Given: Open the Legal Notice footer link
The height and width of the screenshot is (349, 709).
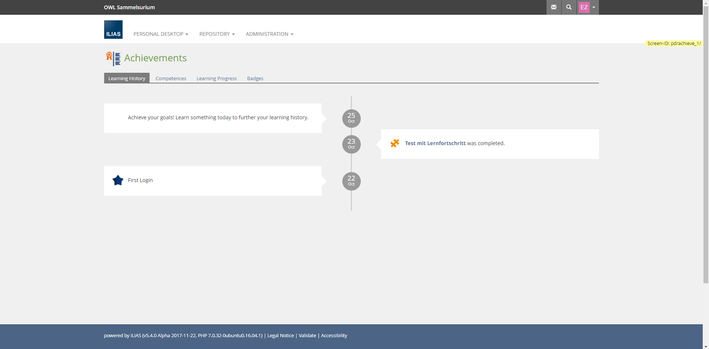Looking at the screenshot, I should [x=280, y=335].
